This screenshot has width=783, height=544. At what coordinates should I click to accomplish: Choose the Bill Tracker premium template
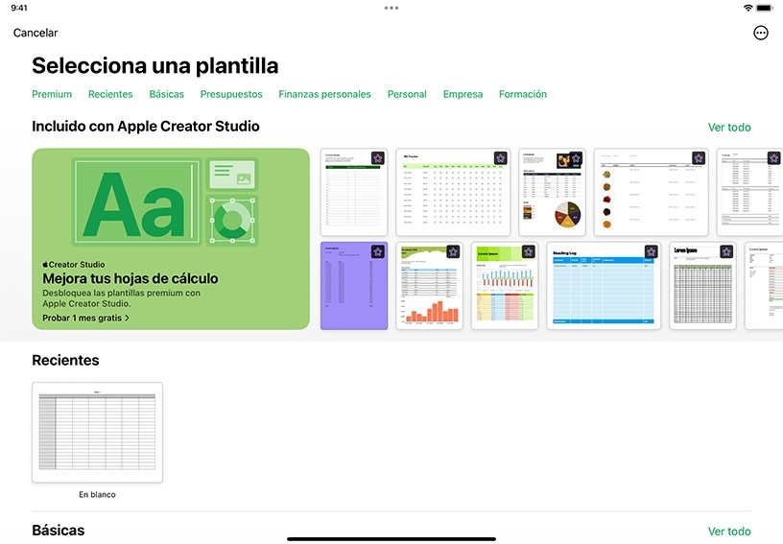pos(453,192)
